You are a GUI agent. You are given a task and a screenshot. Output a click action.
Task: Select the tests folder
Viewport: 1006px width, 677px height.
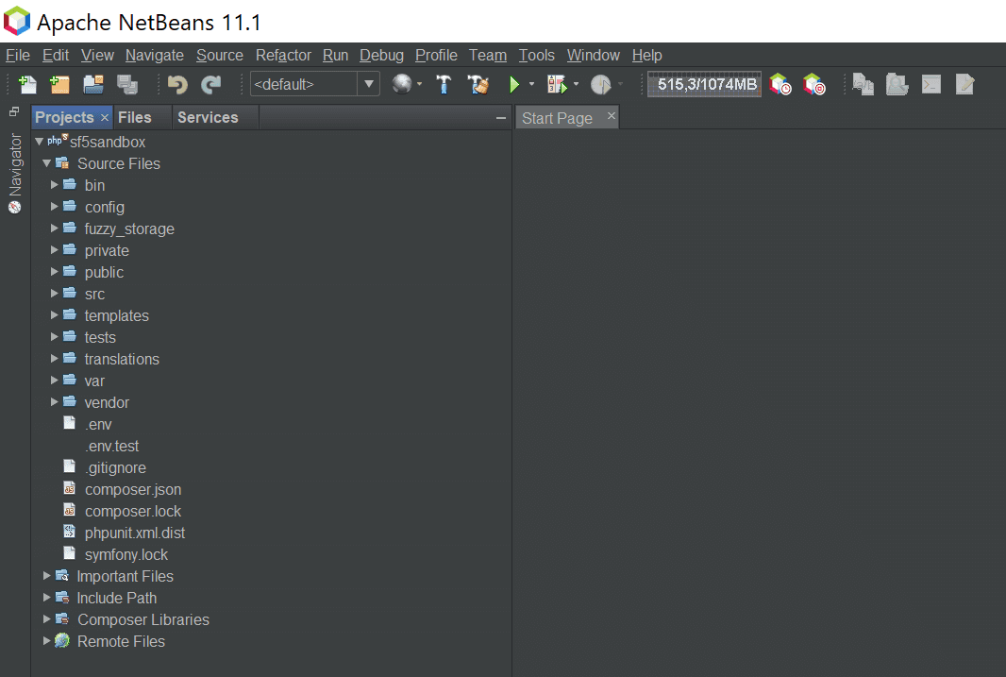pyautogui.click(x=100, y=337)
